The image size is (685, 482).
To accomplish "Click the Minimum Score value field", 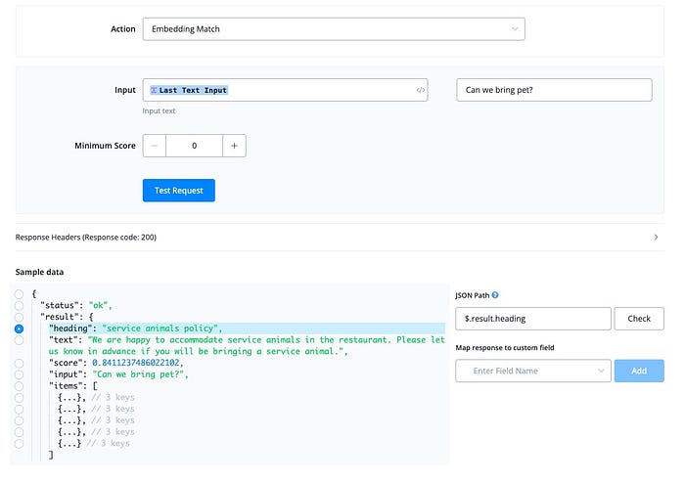I will 195,146.
